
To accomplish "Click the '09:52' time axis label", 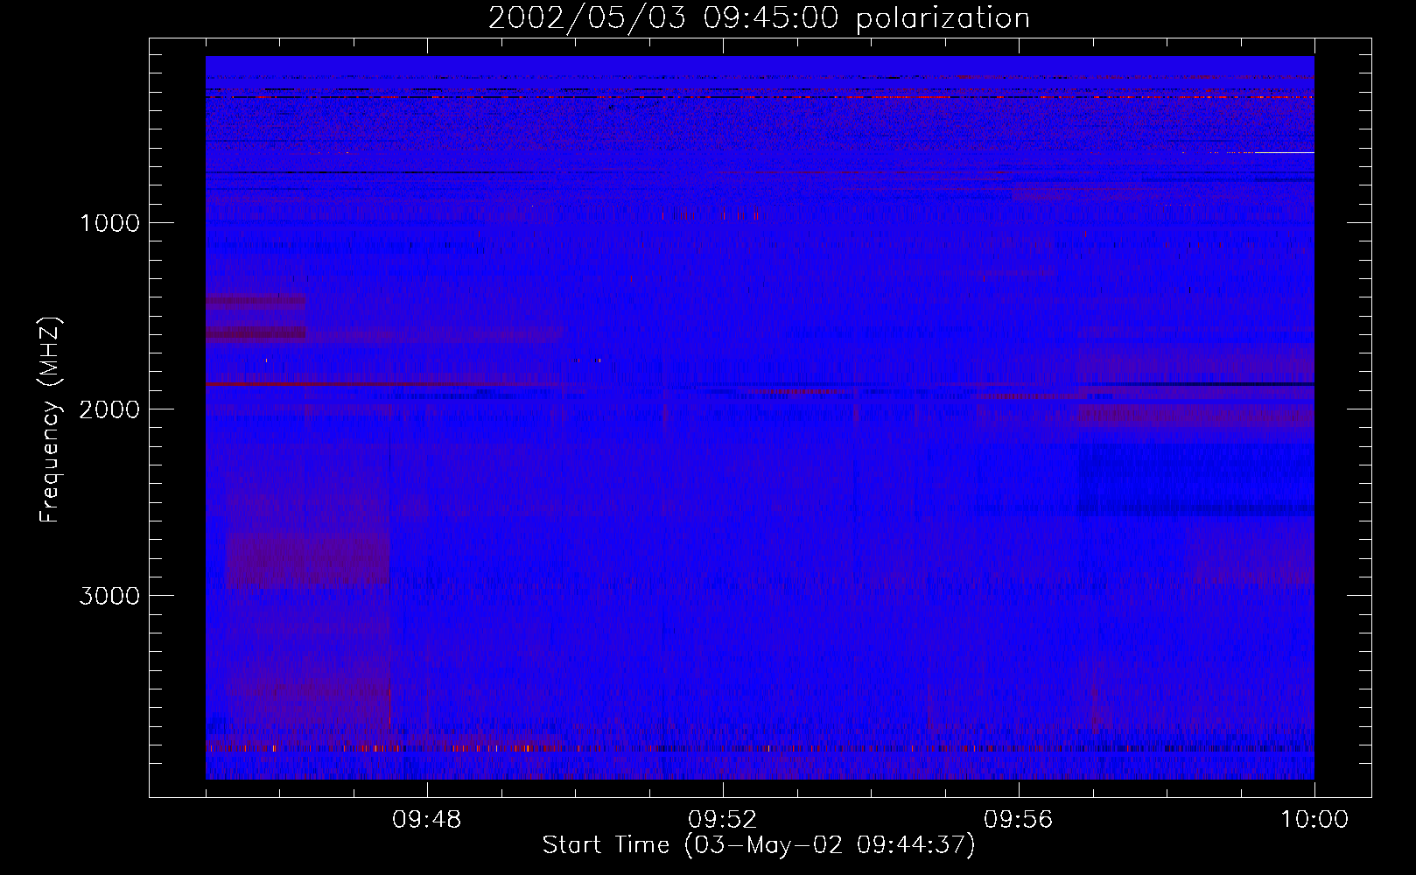I will coord(722,820).
